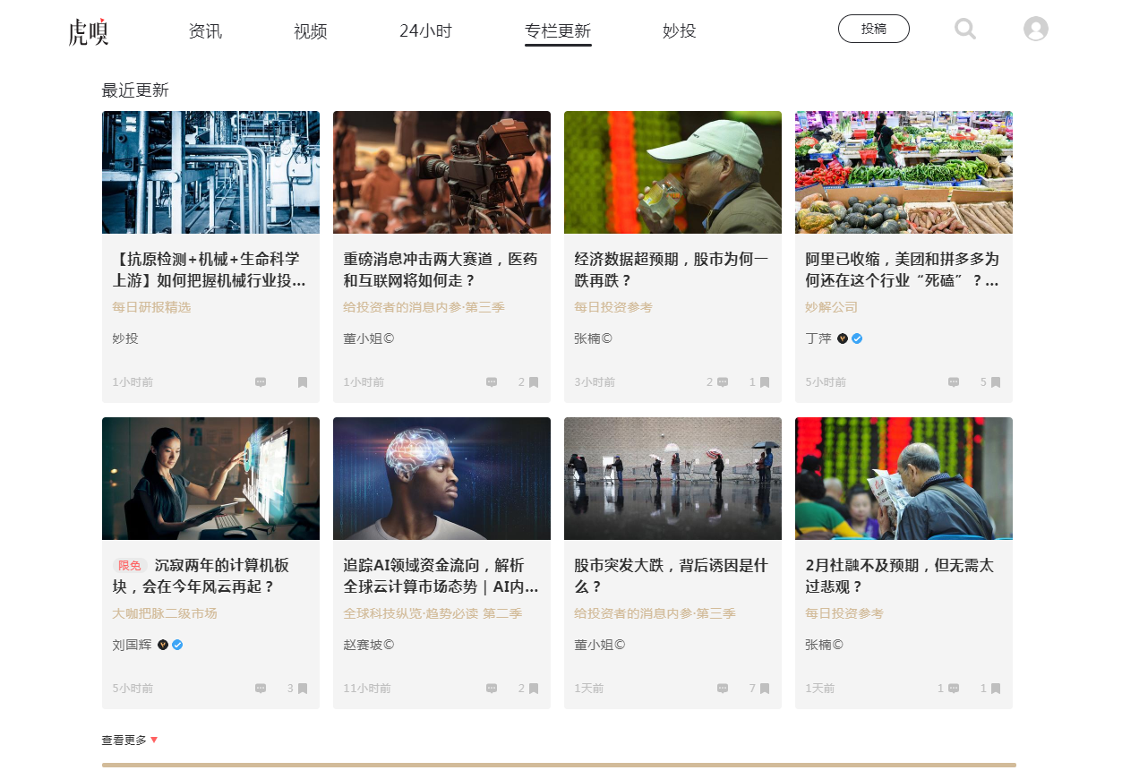Bookmark icon on 追踪AI领域资金流向 card
Viewport: 1122px width, 779px height.
click(534, 689)
